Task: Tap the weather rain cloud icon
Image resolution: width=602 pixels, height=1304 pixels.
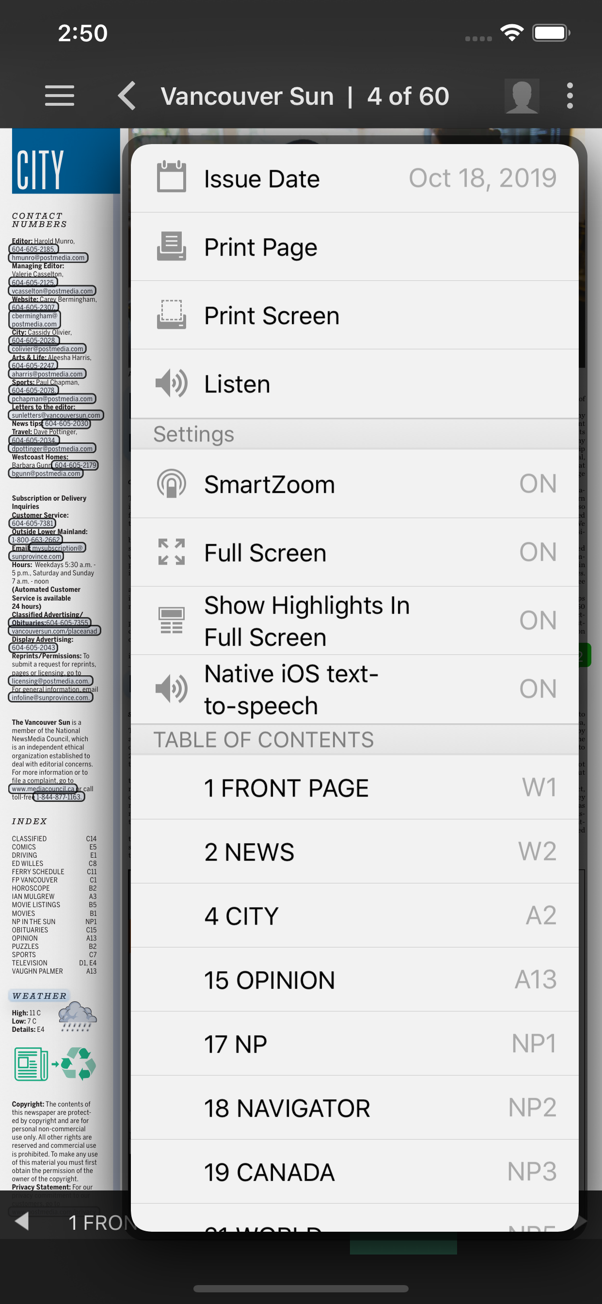Action: click(77, 1016)
